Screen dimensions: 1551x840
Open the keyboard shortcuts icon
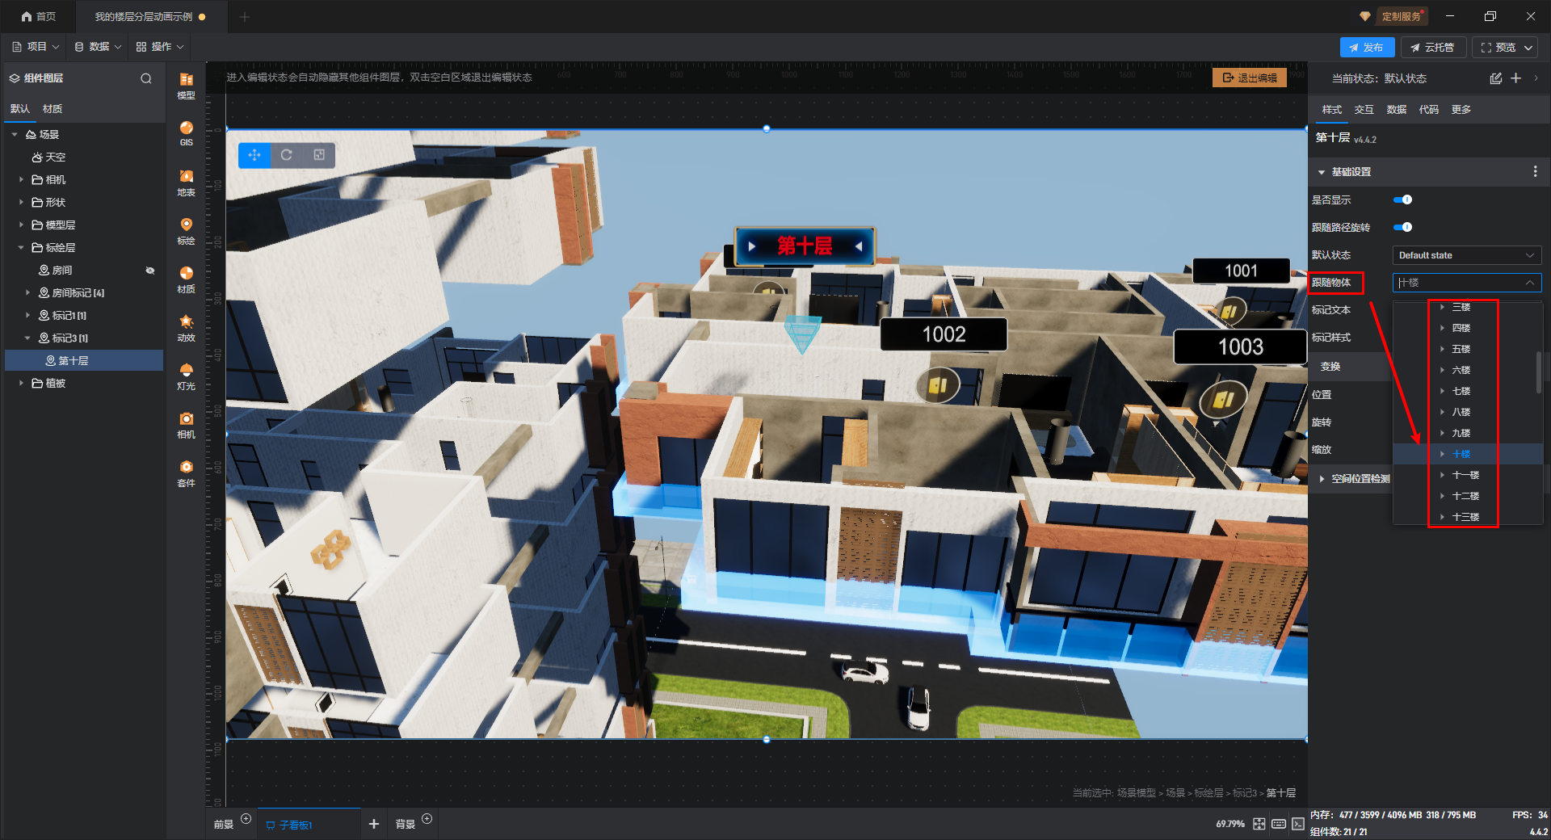click(x=1279, y=824)
